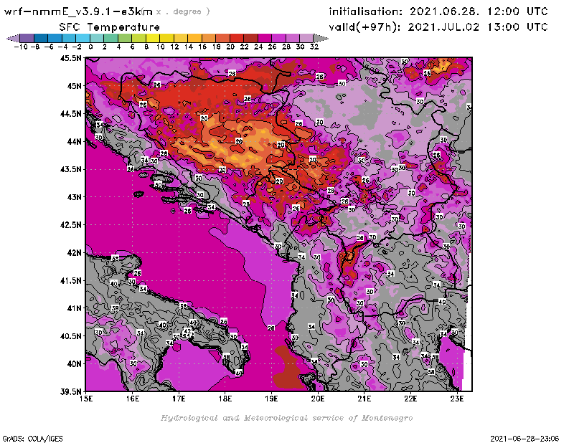The image size is (574, 443).
Task: Click the longitude label '18E'
Action: click(225, 399)
